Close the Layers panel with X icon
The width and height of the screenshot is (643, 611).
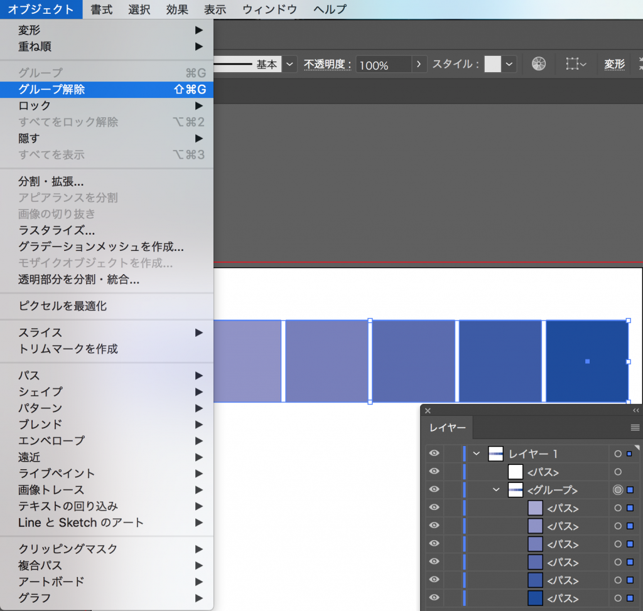428,411
